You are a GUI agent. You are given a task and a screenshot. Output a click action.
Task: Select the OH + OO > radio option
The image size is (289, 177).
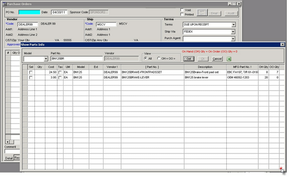[159, 59]
